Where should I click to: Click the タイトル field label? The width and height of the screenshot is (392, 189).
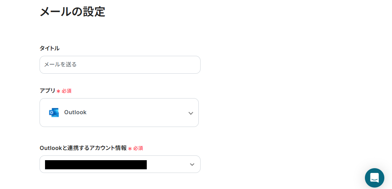(49, 48)
